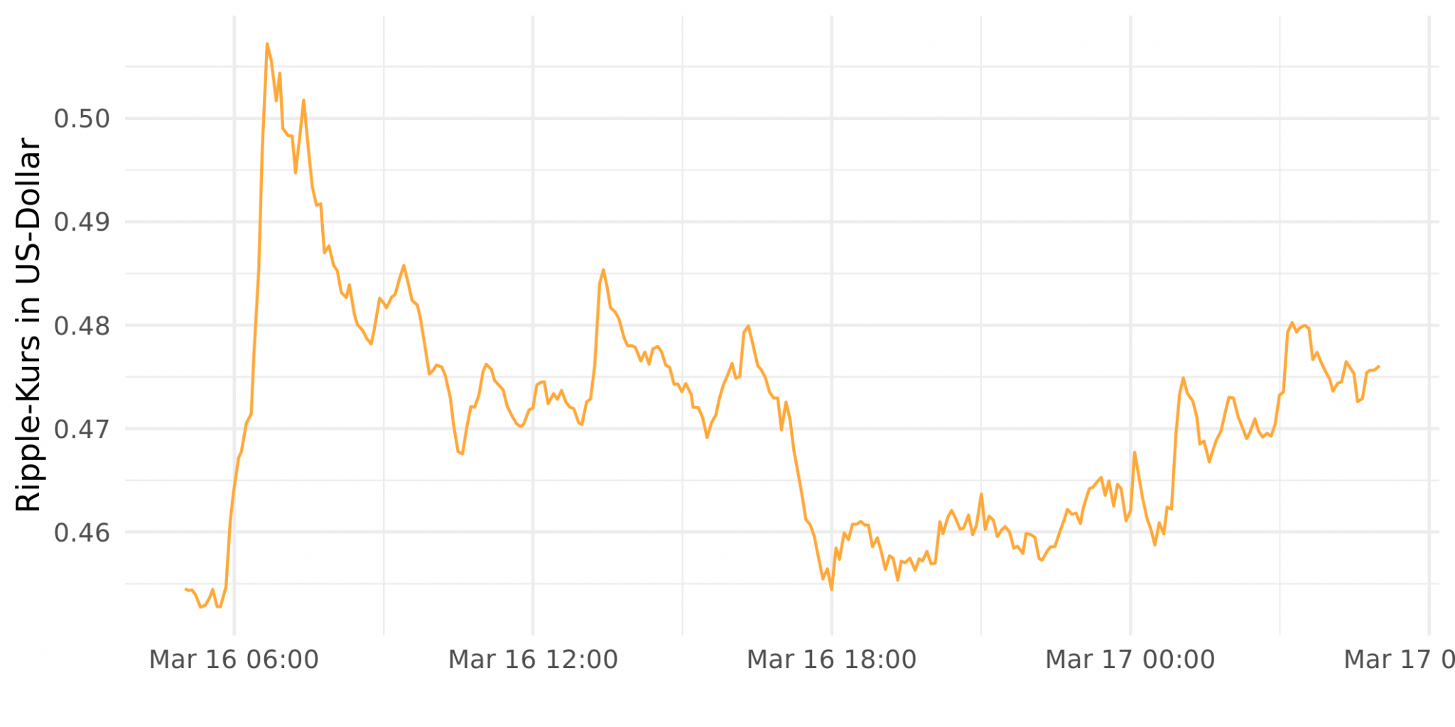Click the last peak near 0.48 on Mar 17
Viewport: 1455px width, 727px height.
click(1292, 322)
